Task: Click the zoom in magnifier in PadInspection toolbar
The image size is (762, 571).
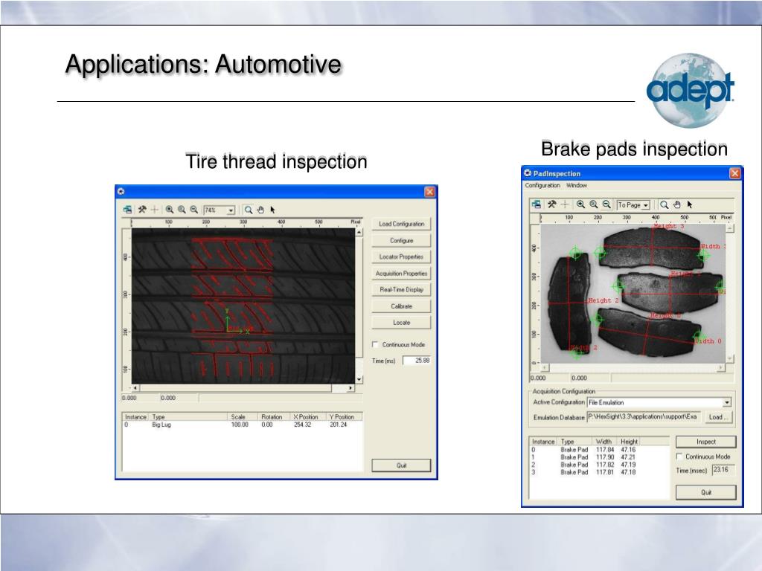Action: click(x=580, y=204)
